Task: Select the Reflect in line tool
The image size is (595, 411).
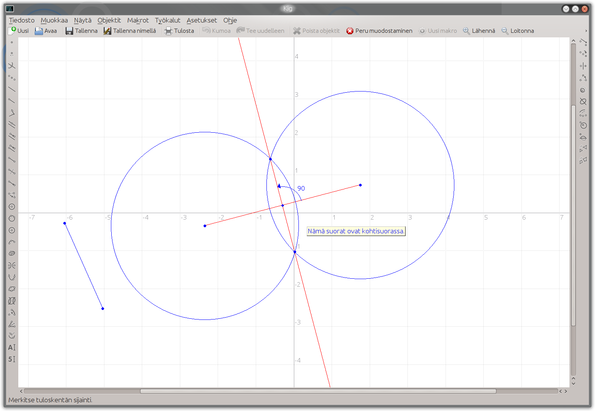Action: click(583, 66)
